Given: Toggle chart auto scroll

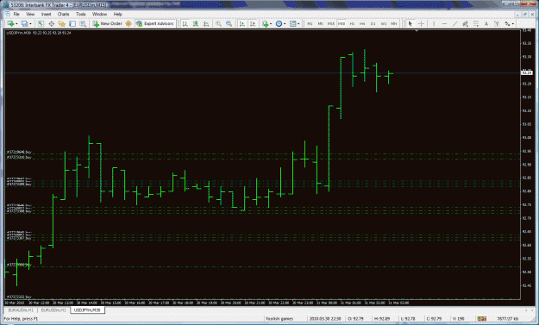Looking at the screenshot, I should point(242,23).
